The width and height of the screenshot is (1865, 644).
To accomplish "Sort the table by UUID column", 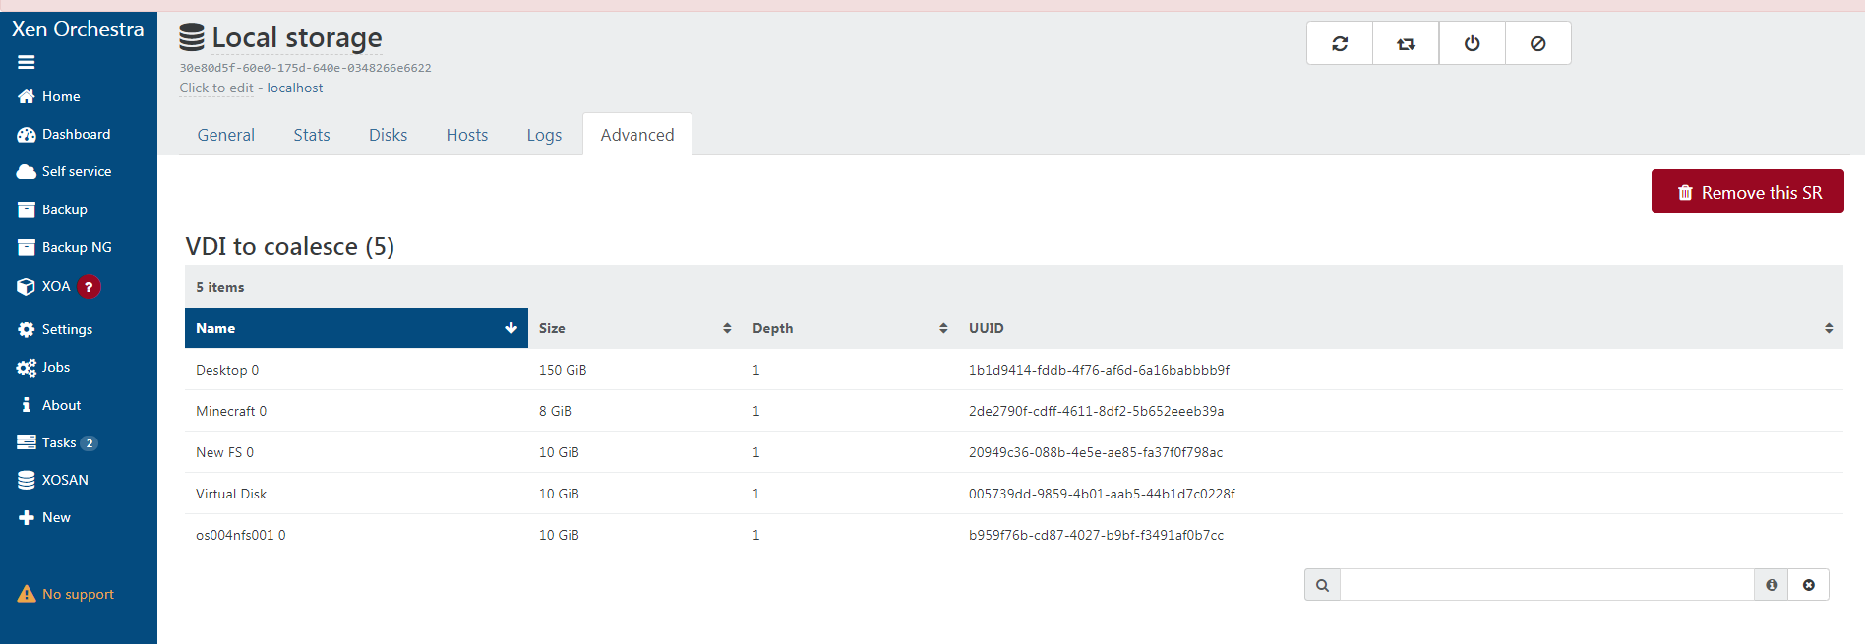I will (1401, 328).
